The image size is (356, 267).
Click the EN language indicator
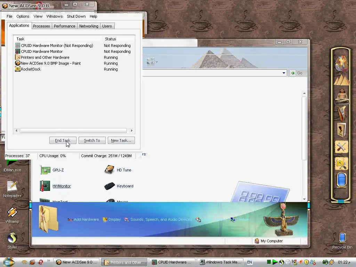coord(250,262)
